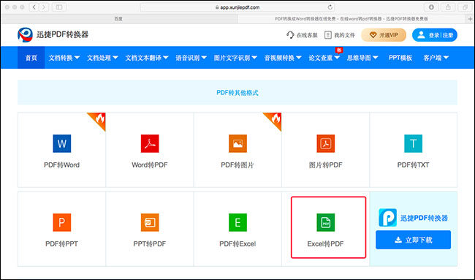Go forward with Safari forward arrow

tap(44, 7)
